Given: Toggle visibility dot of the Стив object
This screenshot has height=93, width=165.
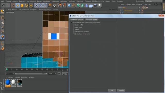Looking at the screenshot, I should pos(140,7).
